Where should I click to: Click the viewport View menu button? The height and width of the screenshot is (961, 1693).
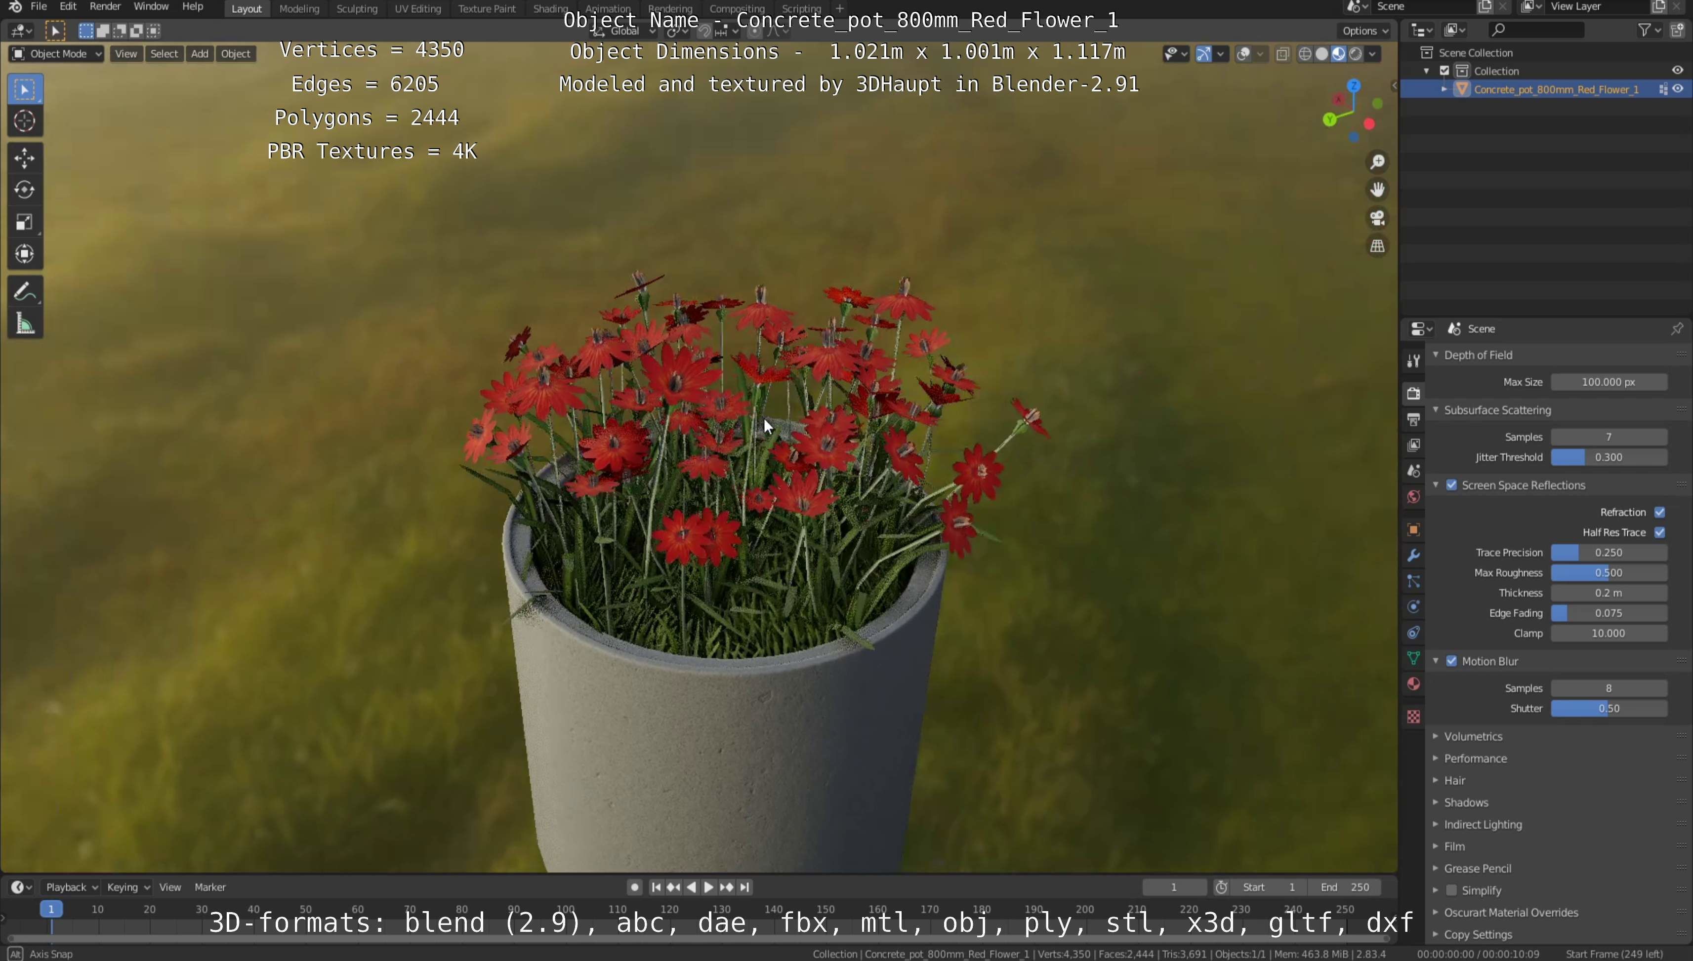pyautogui.click(x=126, y=54)
